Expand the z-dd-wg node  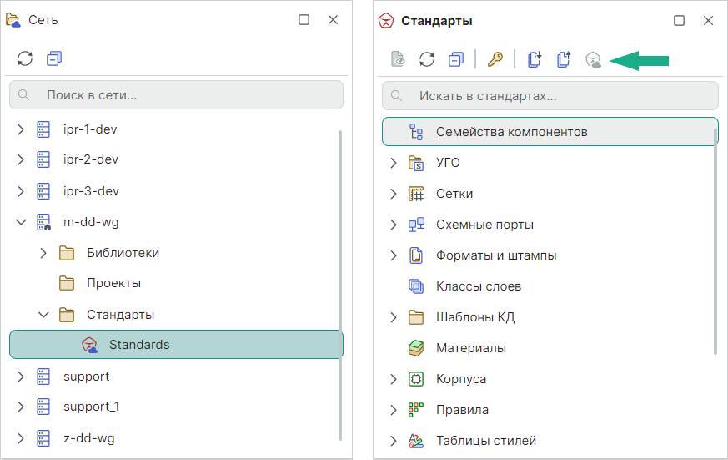click(20, 438)
